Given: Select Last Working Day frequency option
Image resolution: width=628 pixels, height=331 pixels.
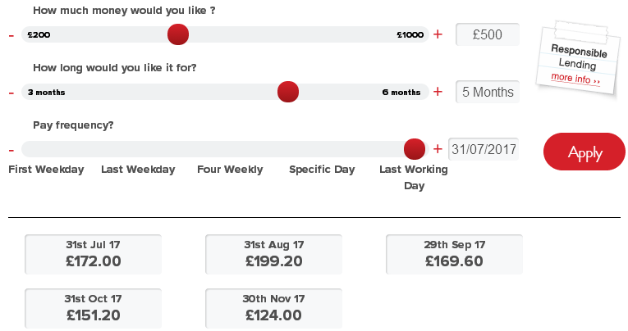Looking at the screenshot, I should tap(414, 178).
